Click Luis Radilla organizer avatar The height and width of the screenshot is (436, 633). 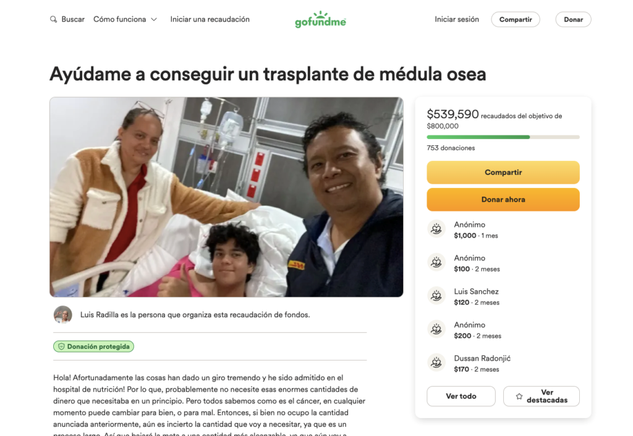pyautogui.click(x=63, y=315)
